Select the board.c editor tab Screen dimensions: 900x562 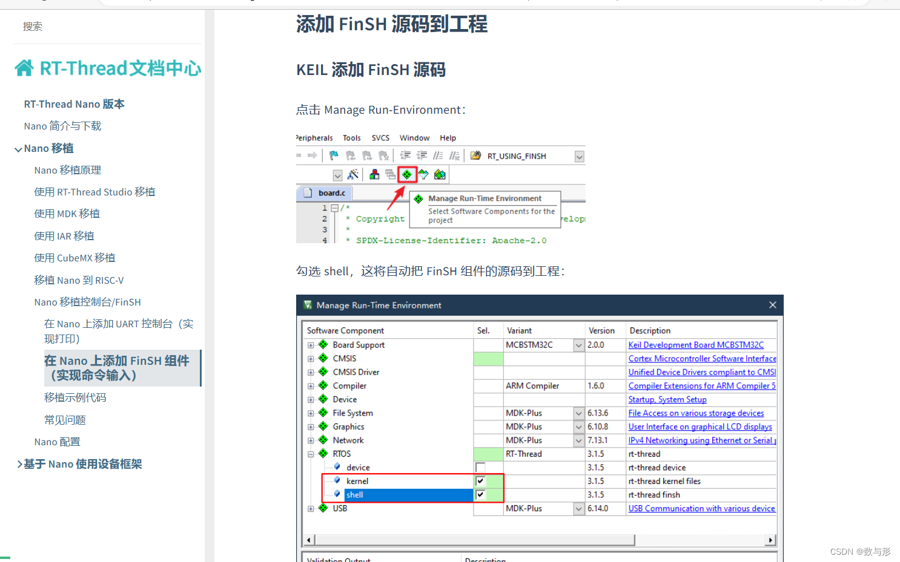(325, 193)
